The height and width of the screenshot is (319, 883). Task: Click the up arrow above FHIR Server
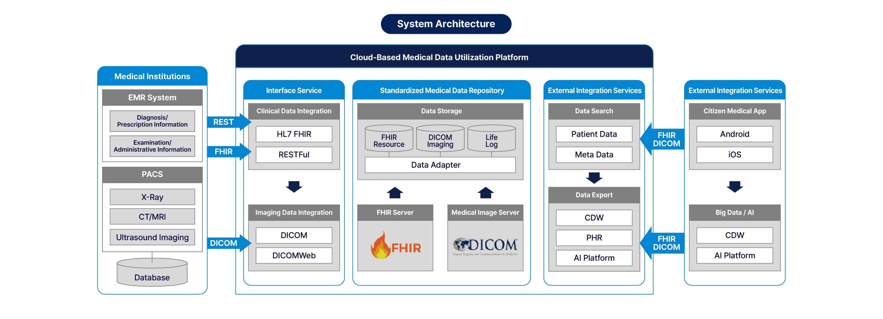(395, 193)
